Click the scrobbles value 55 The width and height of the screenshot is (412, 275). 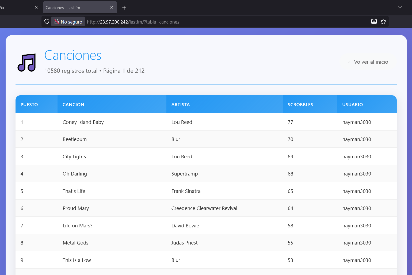pos(290,243)
